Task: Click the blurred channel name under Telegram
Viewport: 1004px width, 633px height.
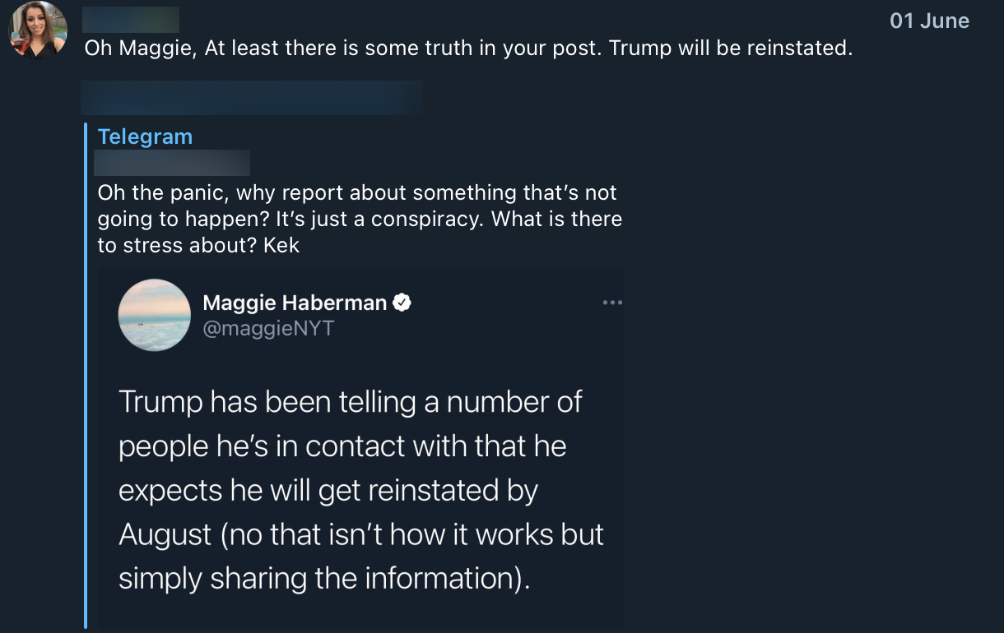Action: [173, 163]
